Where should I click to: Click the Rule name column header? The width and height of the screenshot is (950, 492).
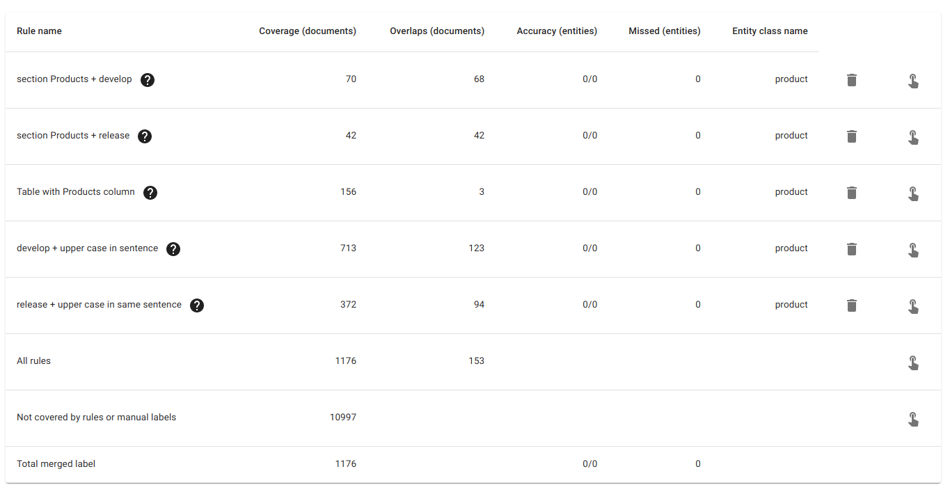point(39,31)
